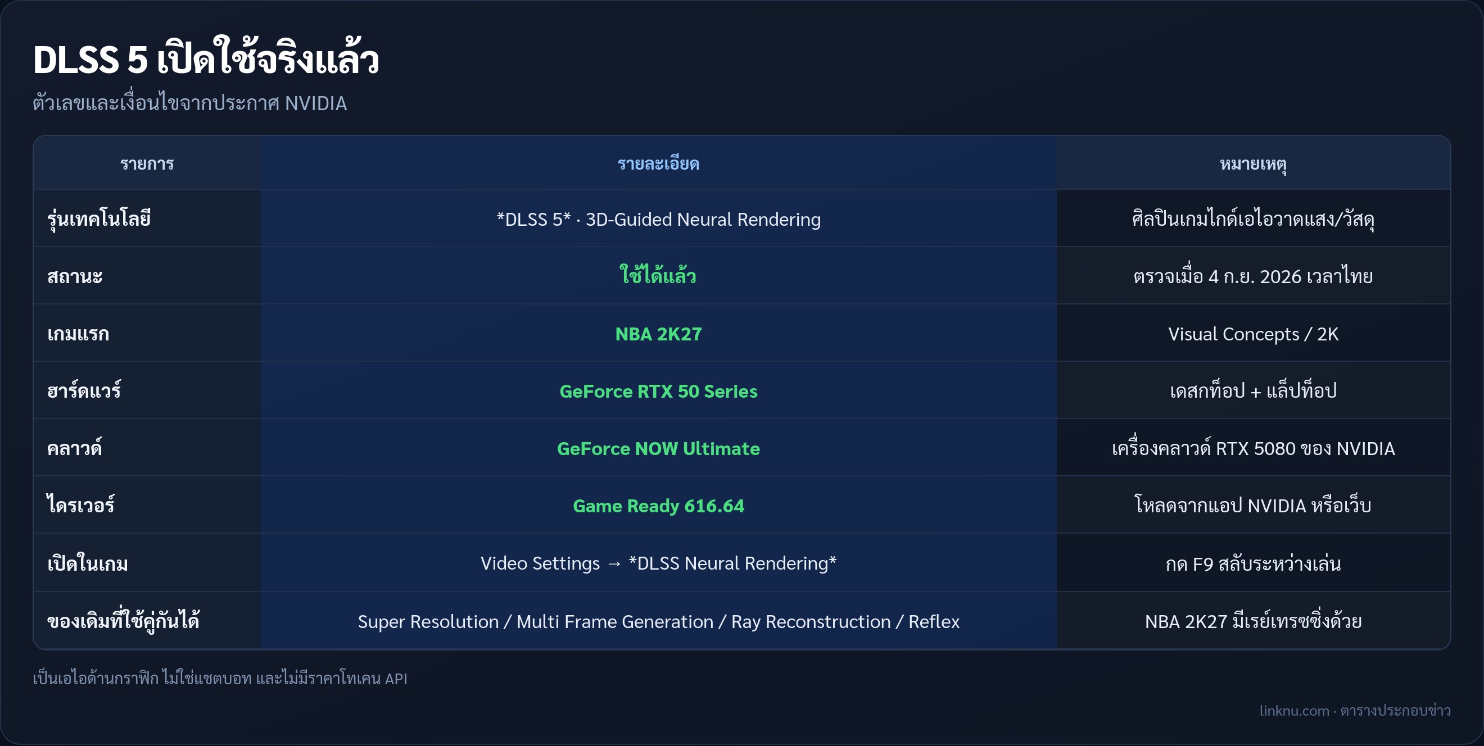
Task: Click the cell "GeForce RTX 50 Series"
Action: pos(658,392)
